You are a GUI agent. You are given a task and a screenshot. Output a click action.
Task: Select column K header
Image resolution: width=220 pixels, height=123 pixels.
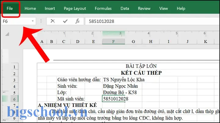(x=206, y=42)
